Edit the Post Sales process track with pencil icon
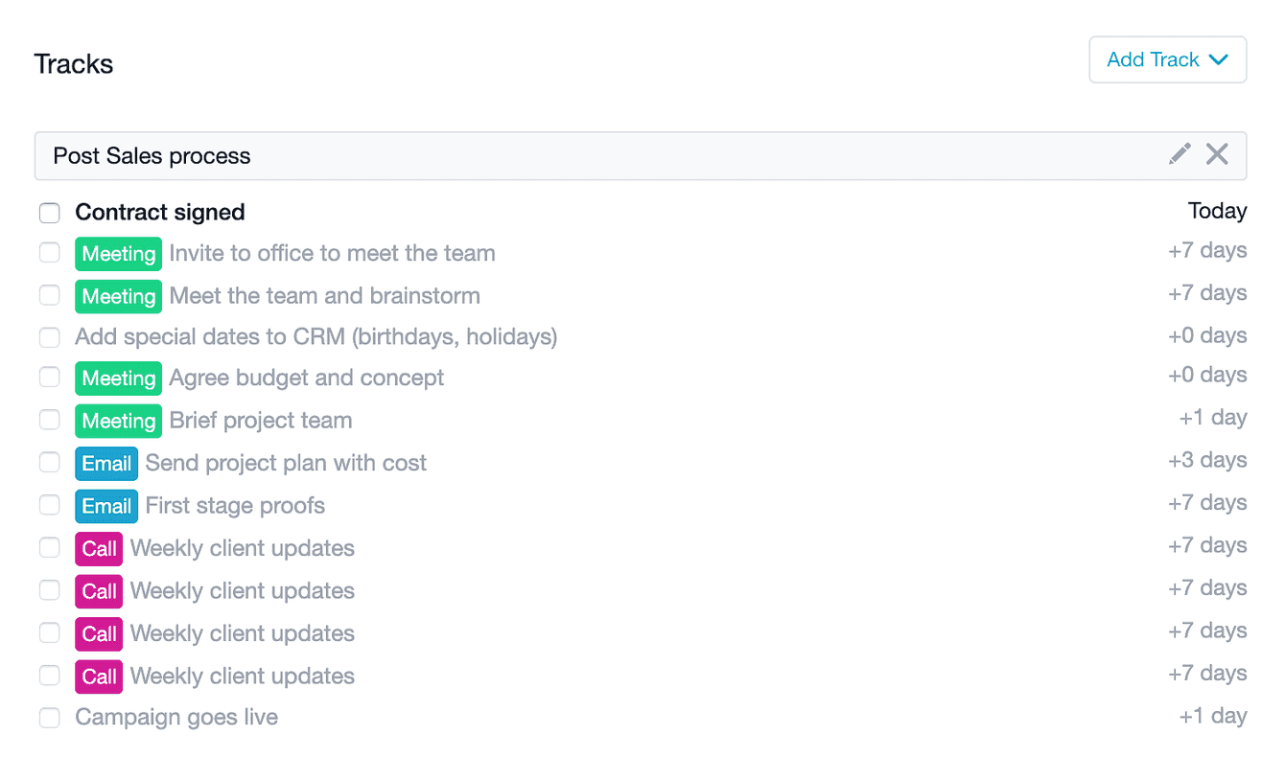 point(1180,154)
